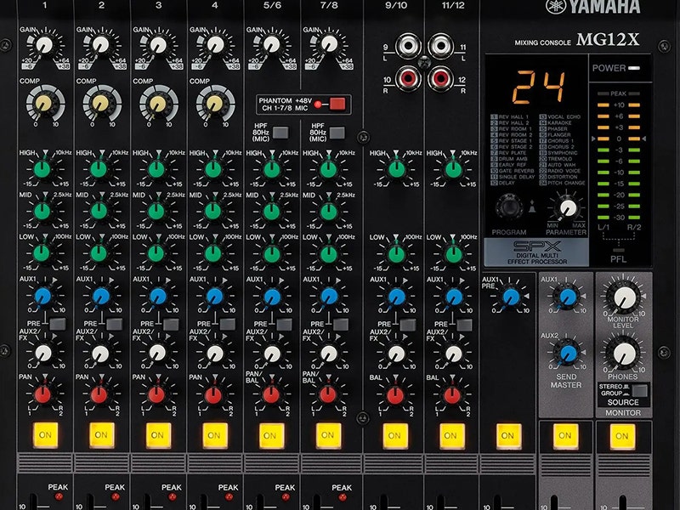
Task: Click the channel 5/6 AUX2/FX white knob
Action: 272,354
